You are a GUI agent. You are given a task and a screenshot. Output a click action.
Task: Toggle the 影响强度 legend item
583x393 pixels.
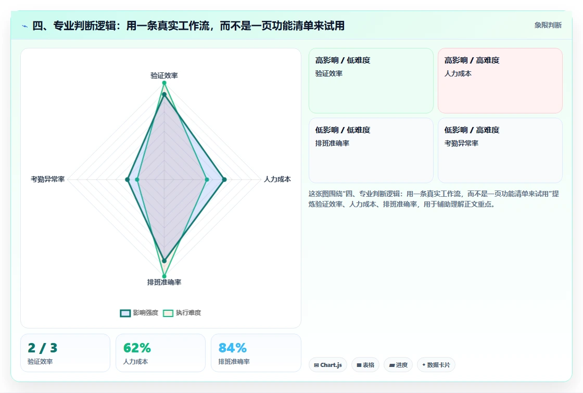139,313
